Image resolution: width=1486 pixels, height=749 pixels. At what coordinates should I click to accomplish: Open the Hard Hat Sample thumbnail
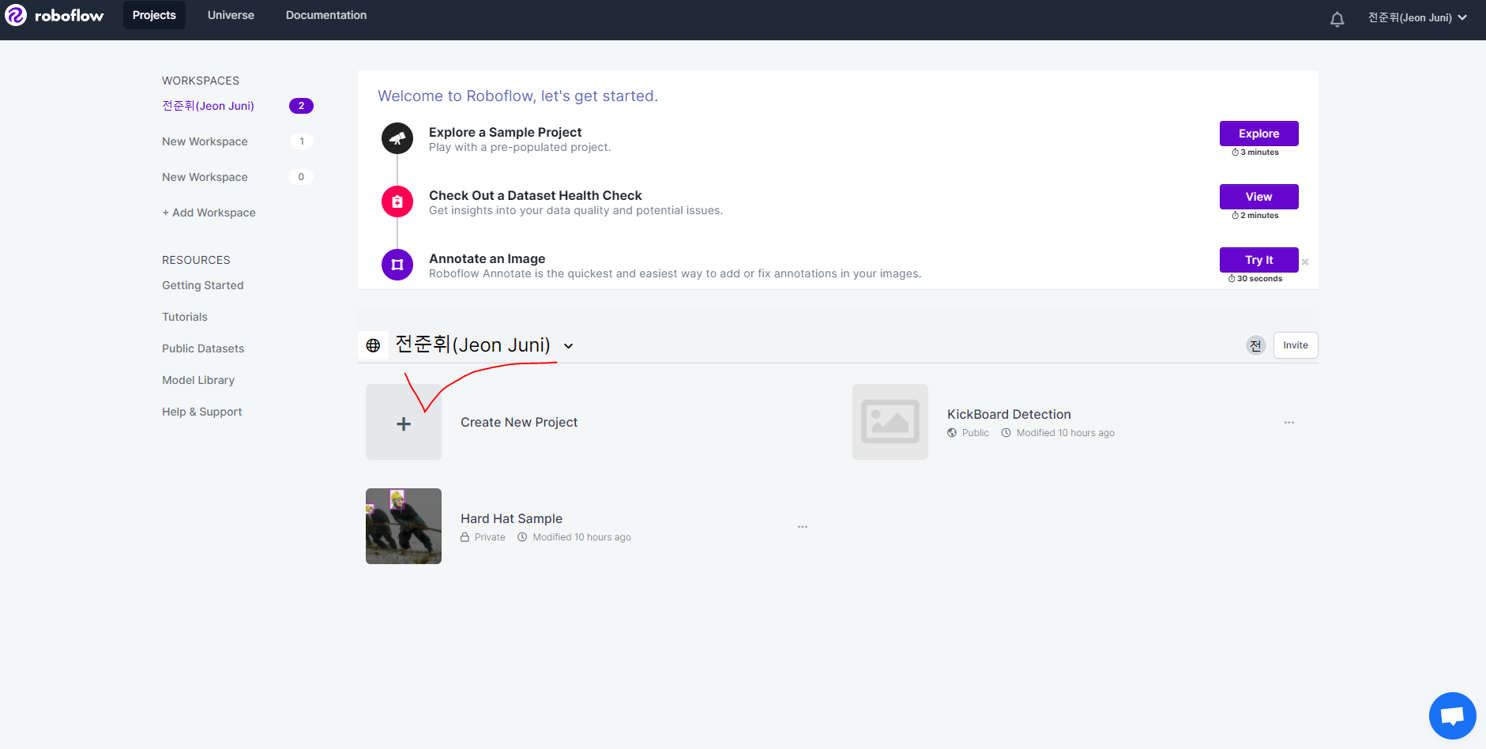[x=404, y=526]
